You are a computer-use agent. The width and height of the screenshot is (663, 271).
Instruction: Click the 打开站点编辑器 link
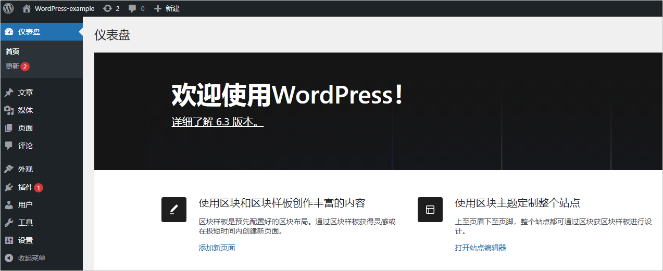(x=481, y=248)
